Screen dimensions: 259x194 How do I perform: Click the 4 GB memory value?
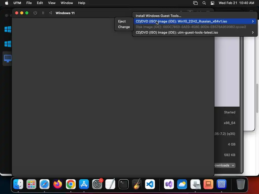click(x=232, y=144)
